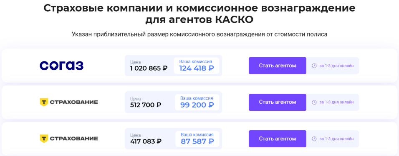Select the 124 418 ₽ commission box
This screenshot has width=399, height=156.
click(197, 66)
